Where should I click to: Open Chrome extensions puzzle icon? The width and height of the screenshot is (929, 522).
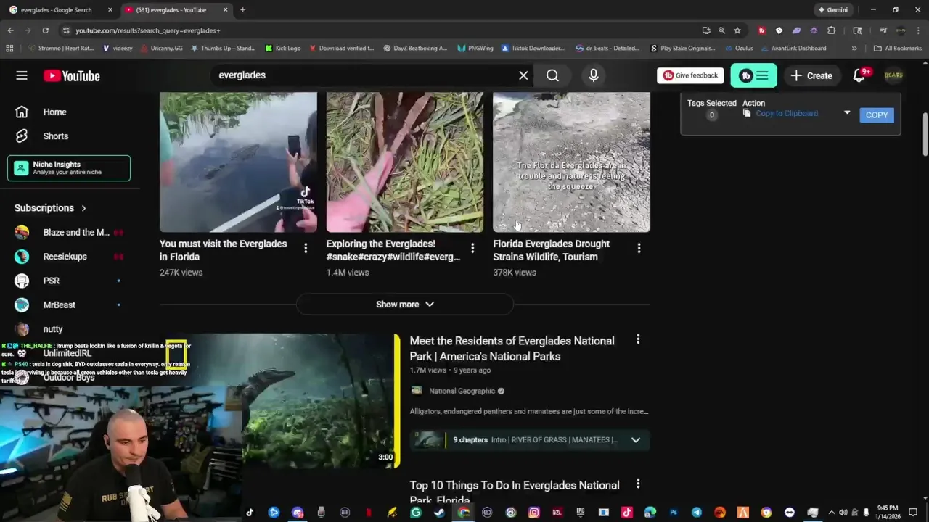pyautogui.click(x=832, y=30)
